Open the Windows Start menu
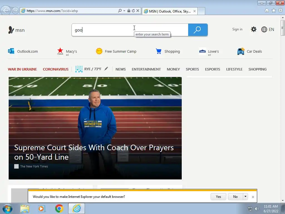The height and width of the screenshot is (214, 285). [8, 208]
